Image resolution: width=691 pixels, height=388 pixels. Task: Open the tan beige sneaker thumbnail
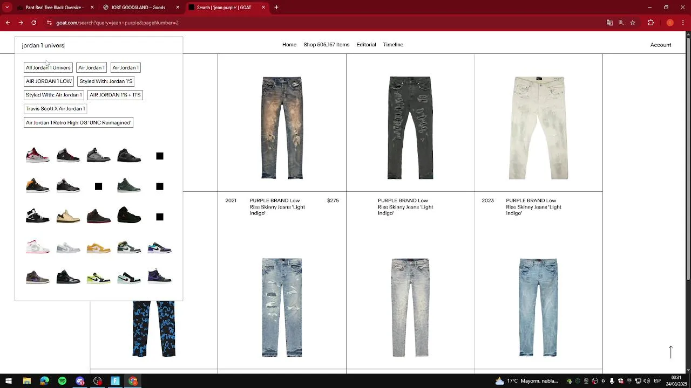click(x=68, y=217)
